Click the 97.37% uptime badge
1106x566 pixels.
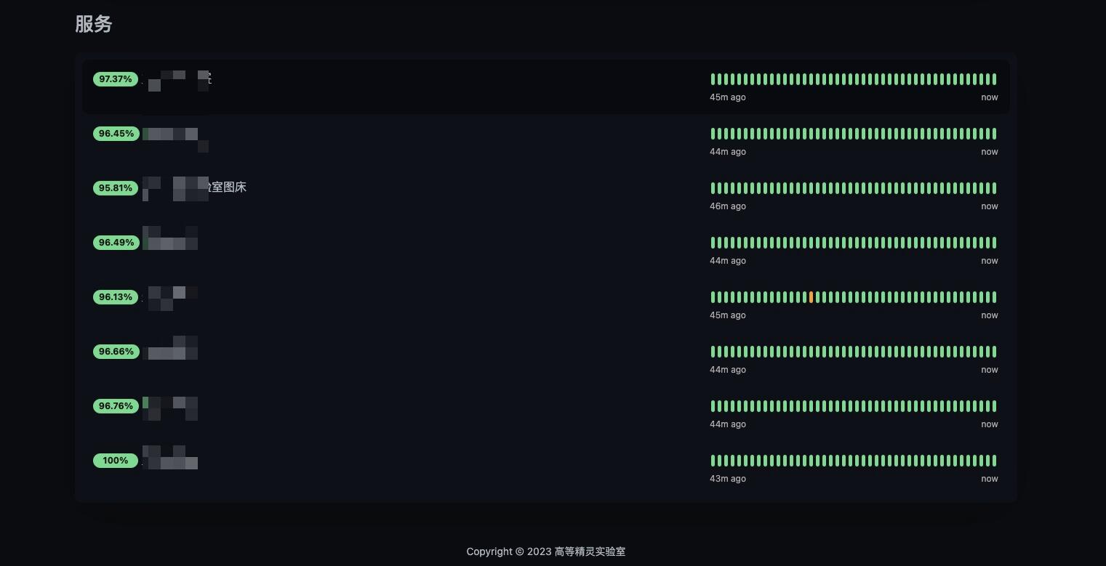click(116, 79)
